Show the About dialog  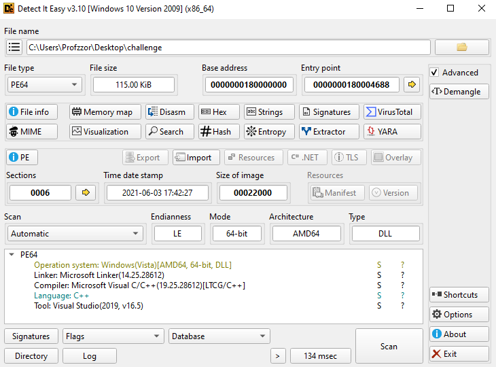click(x=459, y=334)
